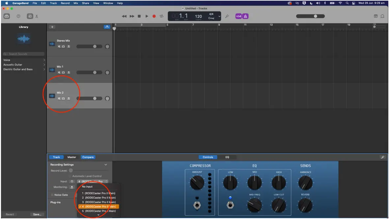
Task: Collapse the Recording Settings section
Action: (105, 164)
